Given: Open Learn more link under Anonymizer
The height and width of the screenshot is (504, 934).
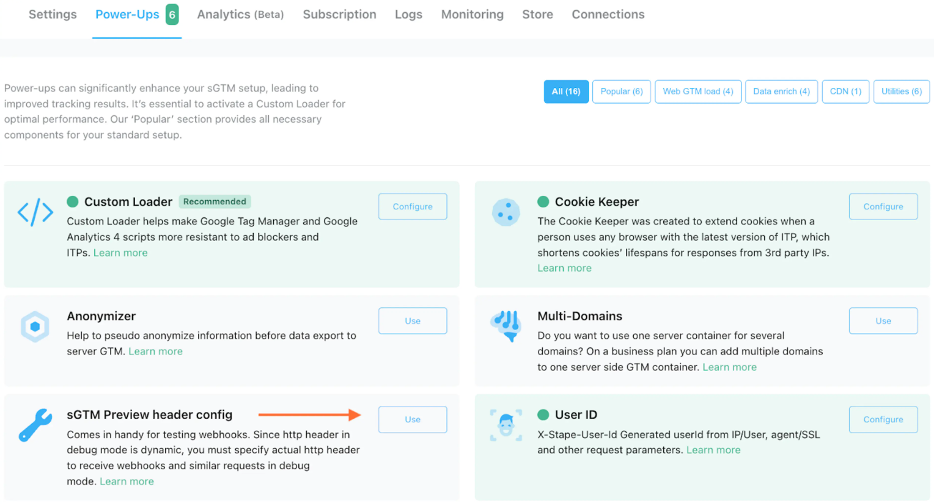Looking at the screenshot, I should 155,351.
